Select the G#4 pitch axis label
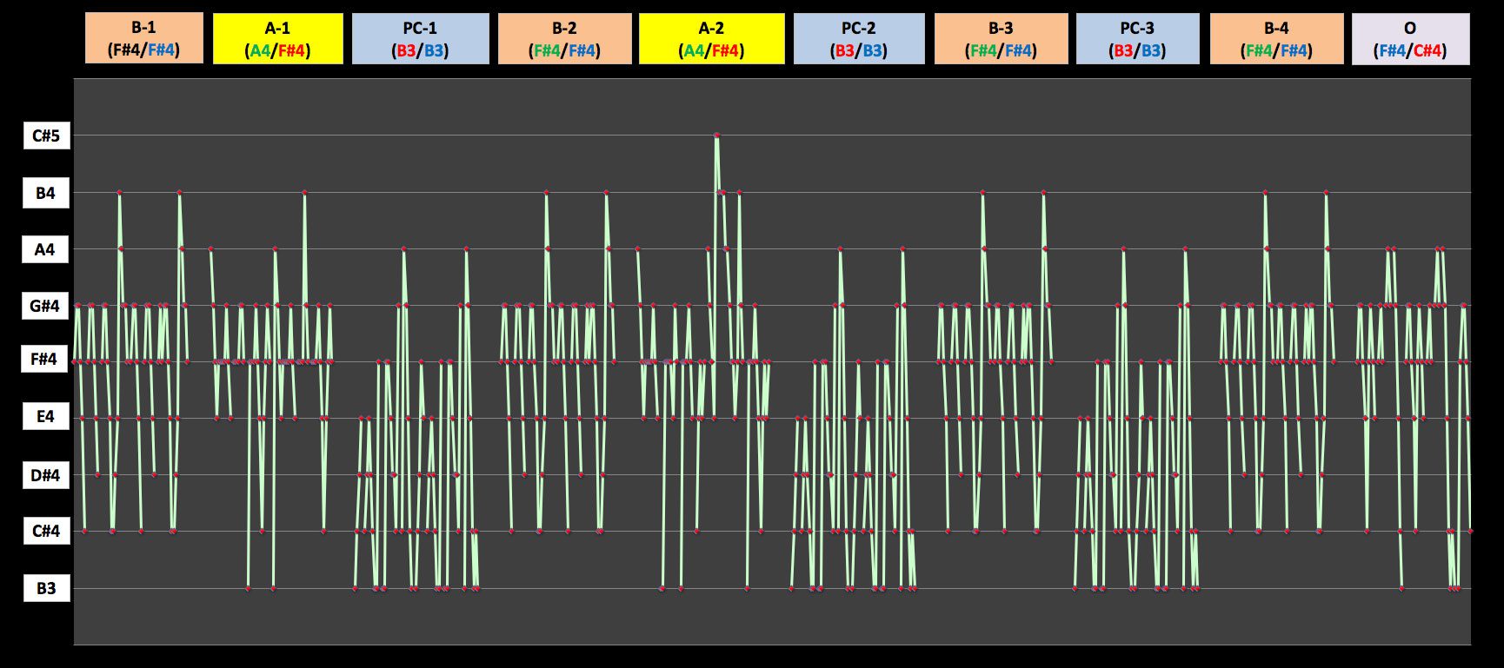 (45, 306)
